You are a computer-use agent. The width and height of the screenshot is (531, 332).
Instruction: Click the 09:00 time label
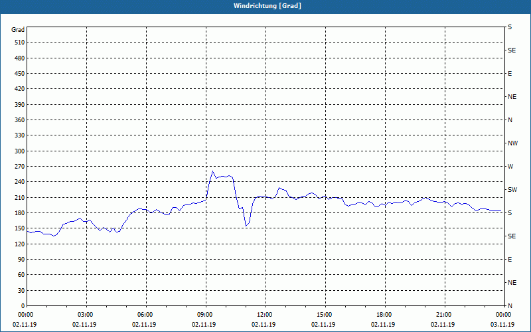coord(206,315)
